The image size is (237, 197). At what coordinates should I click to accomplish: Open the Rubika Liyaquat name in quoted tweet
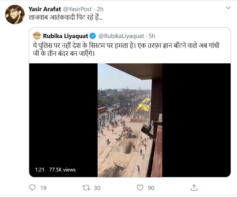[66, 36]
